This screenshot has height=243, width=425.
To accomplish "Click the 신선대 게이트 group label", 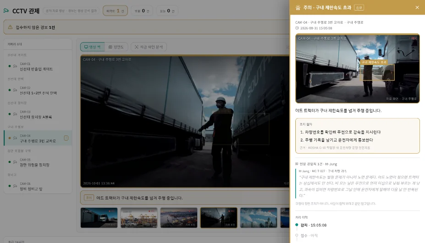I will (17, 55).
